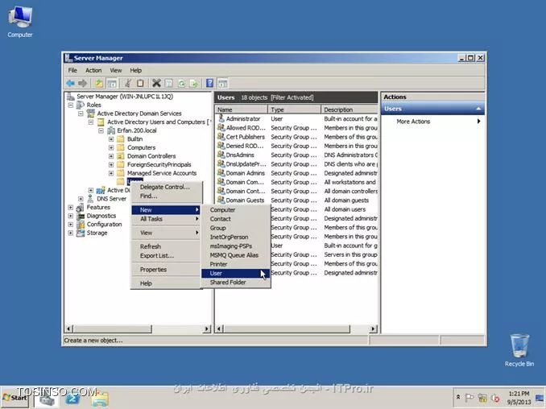Select Shared Folder in the New submenu

(x=235, y=283)
